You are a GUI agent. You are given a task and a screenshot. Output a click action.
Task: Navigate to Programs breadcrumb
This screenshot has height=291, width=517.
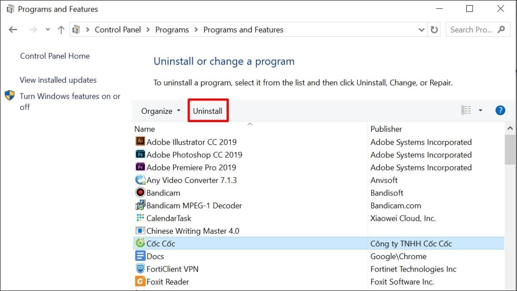(x=172, y=30)
